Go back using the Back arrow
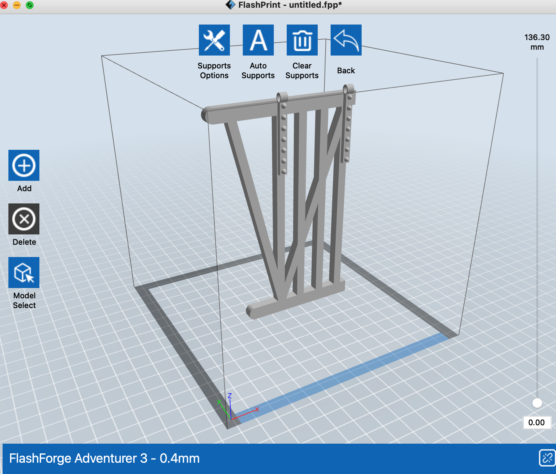556x474 pixels. (x=346, y=40)
